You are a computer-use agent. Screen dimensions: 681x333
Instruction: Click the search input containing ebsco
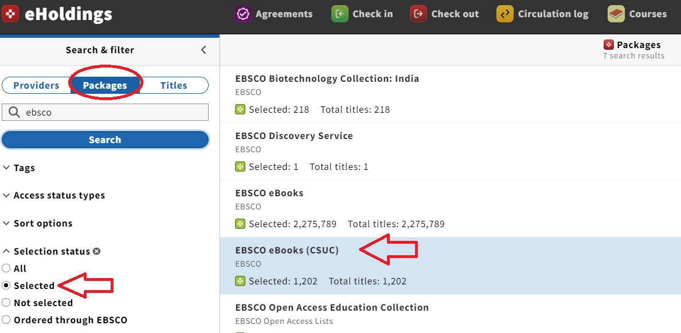[105, 112]
